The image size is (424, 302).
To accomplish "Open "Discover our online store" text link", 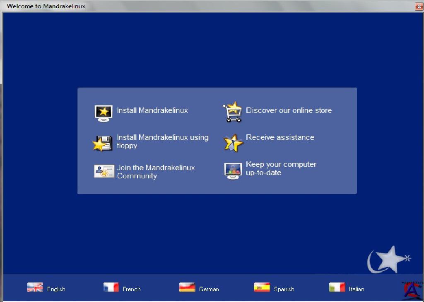I will [289, 110].
